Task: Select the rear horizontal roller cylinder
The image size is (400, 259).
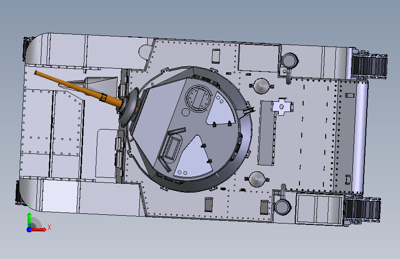Action: click(360, 138)
